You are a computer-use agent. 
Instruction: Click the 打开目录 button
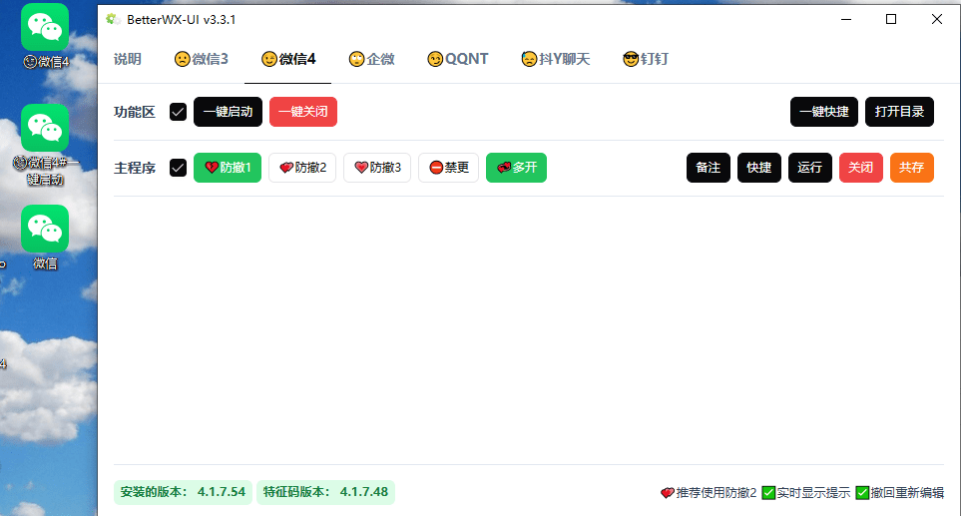tap(899, 112)
